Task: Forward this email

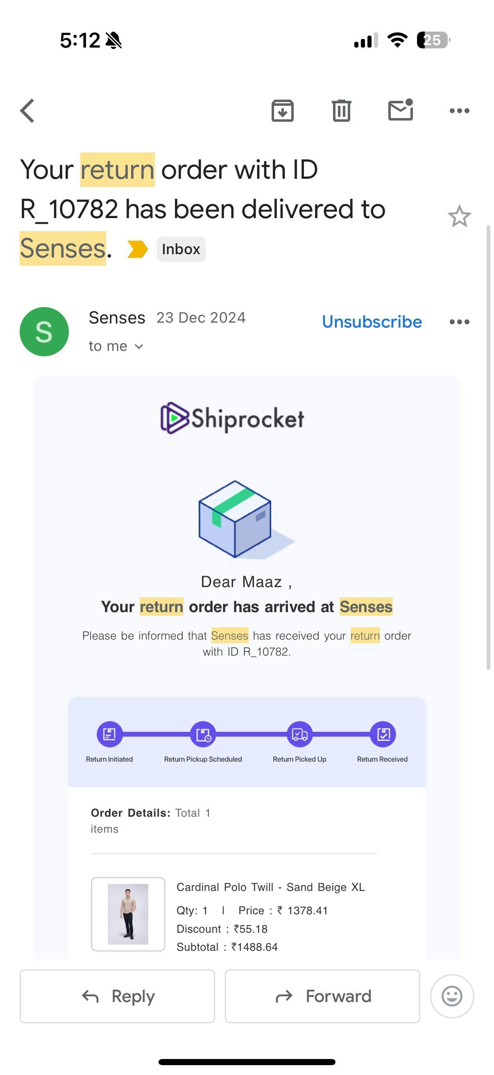Action: (322, 996)
